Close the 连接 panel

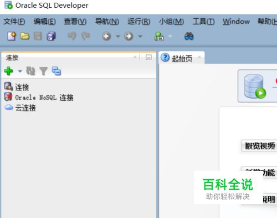135,57
